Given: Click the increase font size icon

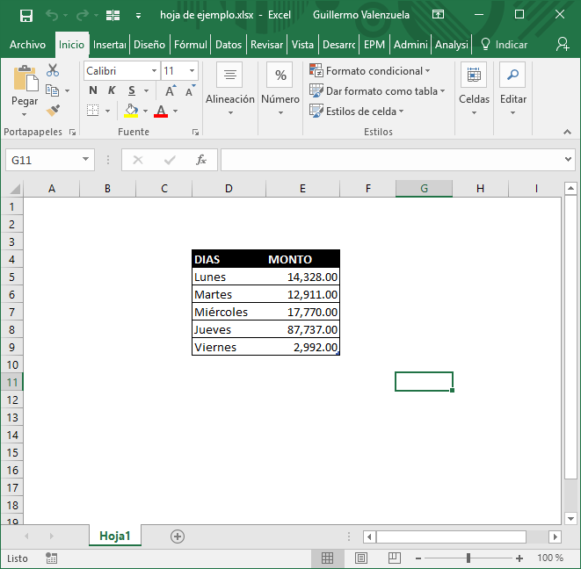Looking at the screenshot, I should point(171,90).
